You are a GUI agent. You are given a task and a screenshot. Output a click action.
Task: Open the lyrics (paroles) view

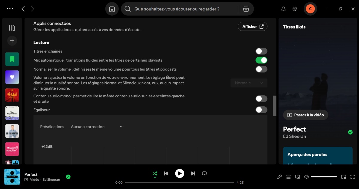coord(279,177)
